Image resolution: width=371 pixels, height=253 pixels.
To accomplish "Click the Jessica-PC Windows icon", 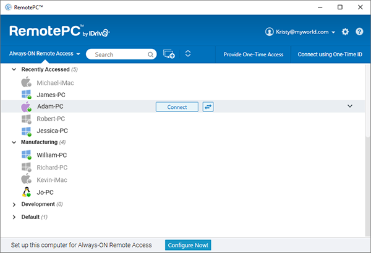I will tap(26, 132).
